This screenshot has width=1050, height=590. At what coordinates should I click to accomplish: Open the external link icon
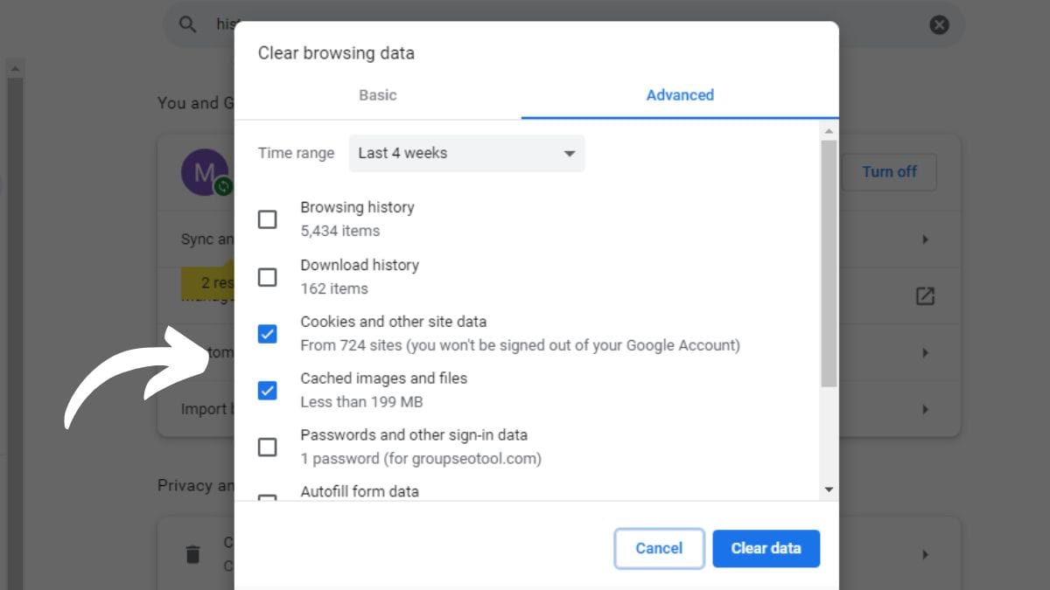click(x=925, y=296)
